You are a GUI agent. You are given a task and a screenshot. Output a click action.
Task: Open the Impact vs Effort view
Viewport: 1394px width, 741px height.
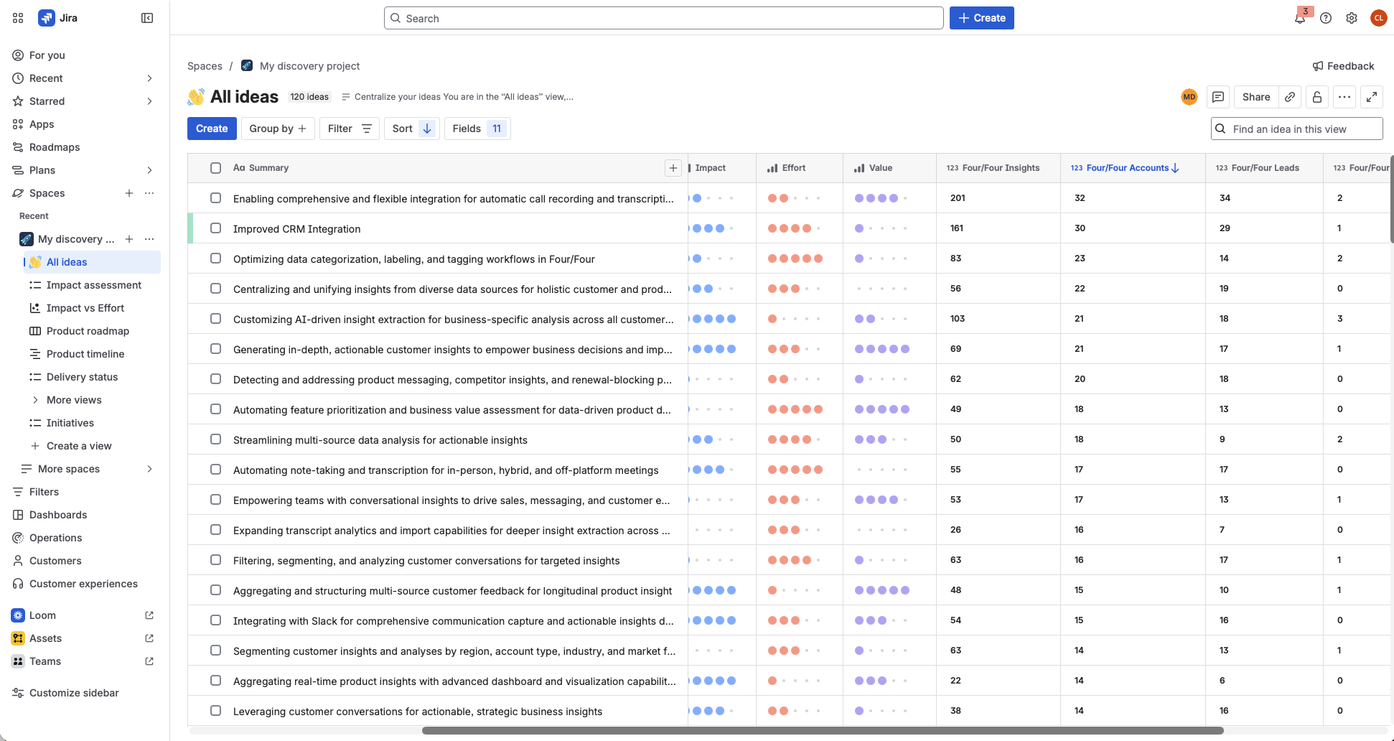coord(85,308)
